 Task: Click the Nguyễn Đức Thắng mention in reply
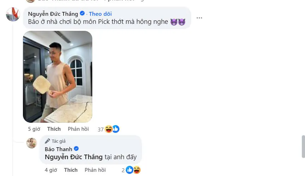[74, 157]
